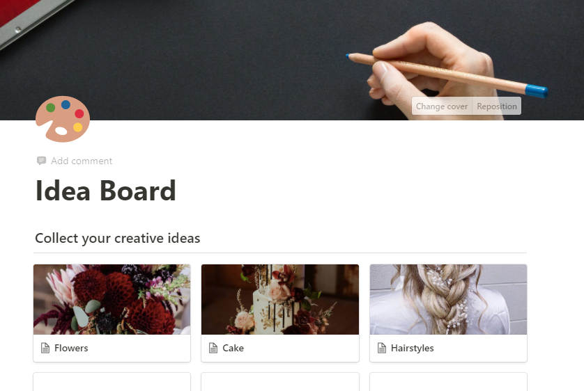This screenshot has height=391, width=584.
Task: Click the page icon on Flowers card
Action: point(45,348)
